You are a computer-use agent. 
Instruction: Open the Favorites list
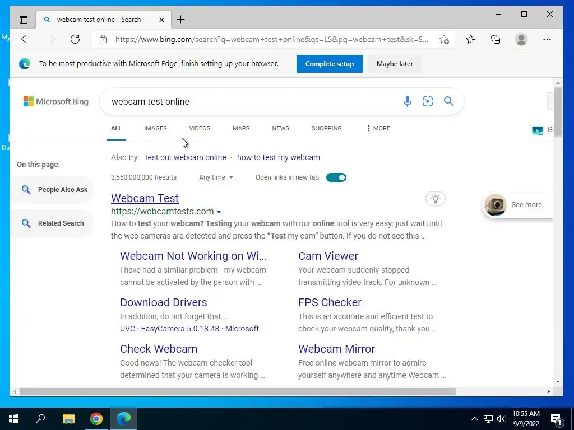pos(471,39)
